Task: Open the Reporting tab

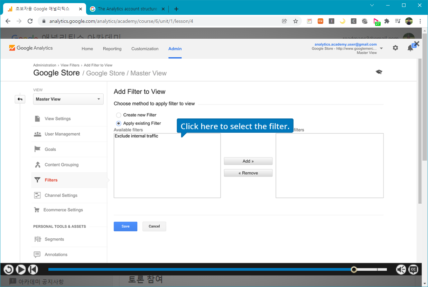Action: coord(112,49)
